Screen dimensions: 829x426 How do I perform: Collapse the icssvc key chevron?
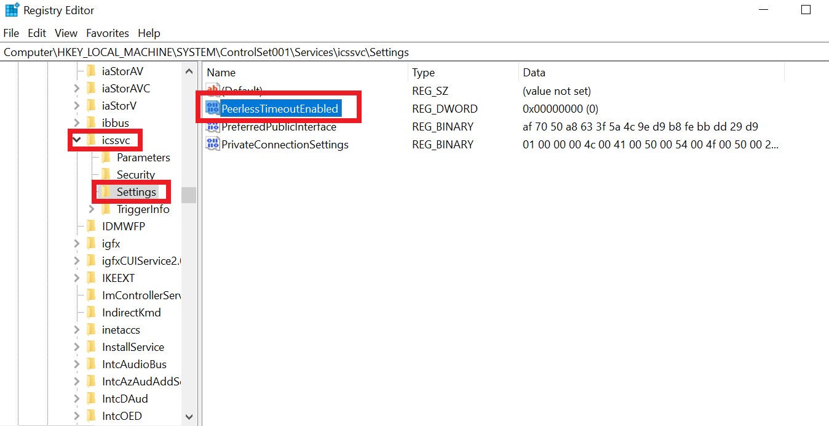[76, 140]
